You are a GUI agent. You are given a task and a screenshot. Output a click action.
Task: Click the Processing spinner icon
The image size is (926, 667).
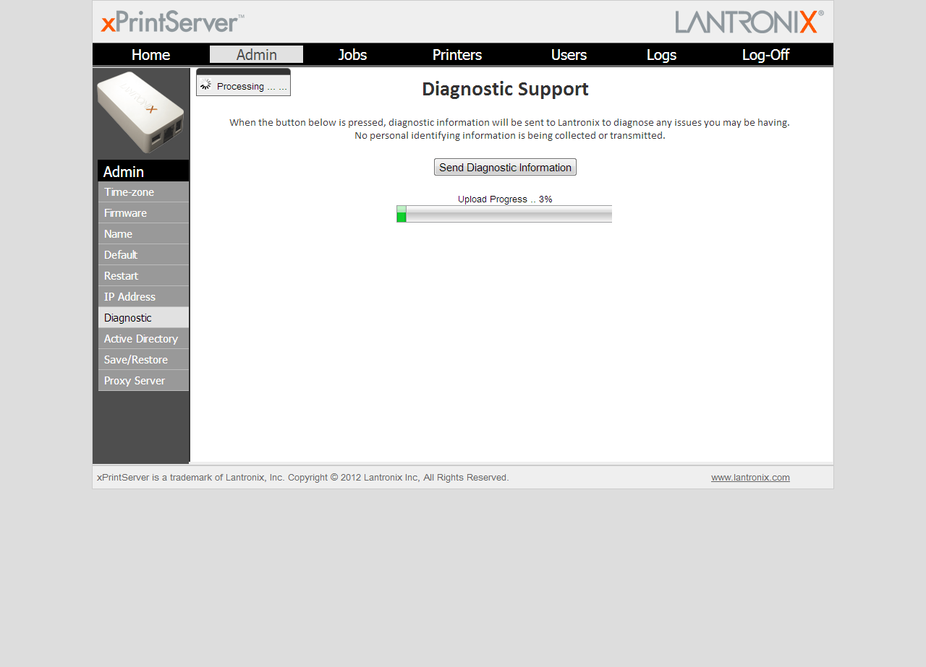tap(205, 85)
